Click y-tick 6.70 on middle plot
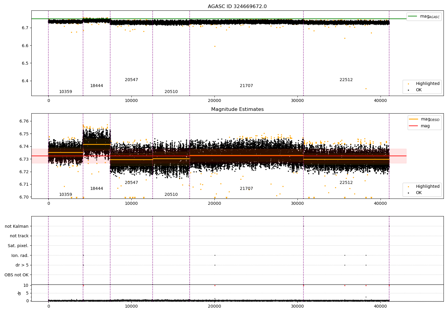This screenshot has height=313, width=448. pos(24,197)
